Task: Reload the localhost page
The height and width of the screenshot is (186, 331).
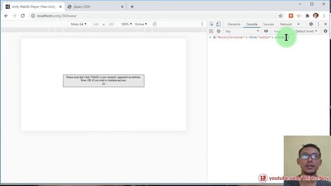Action: tap(23, 16)
